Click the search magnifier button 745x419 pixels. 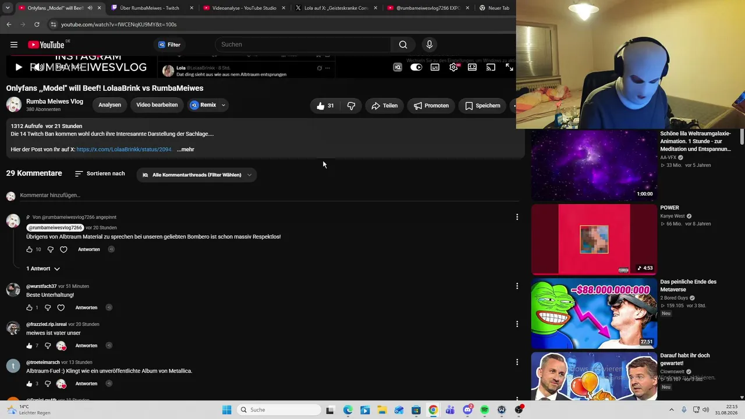[x=403, y=45]
